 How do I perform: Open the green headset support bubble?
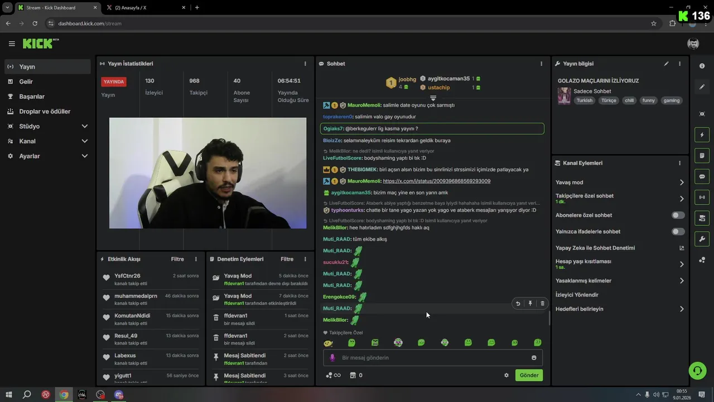(x=697, y=371)
